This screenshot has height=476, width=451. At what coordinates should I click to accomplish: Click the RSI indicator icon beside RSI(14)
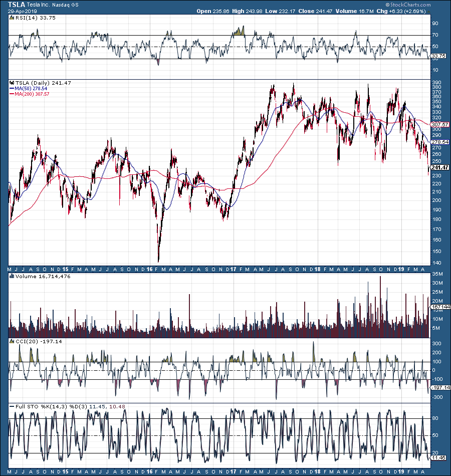12,18
